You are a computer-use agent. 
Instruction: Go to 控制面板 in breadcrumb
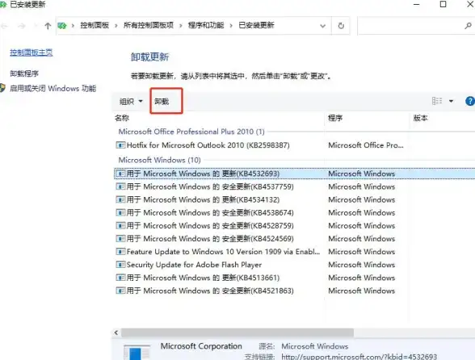pos(95,26)
